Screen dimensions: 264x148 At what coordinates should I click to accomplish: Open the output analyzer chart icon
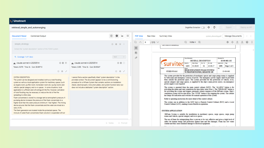(x=122, y=36)
